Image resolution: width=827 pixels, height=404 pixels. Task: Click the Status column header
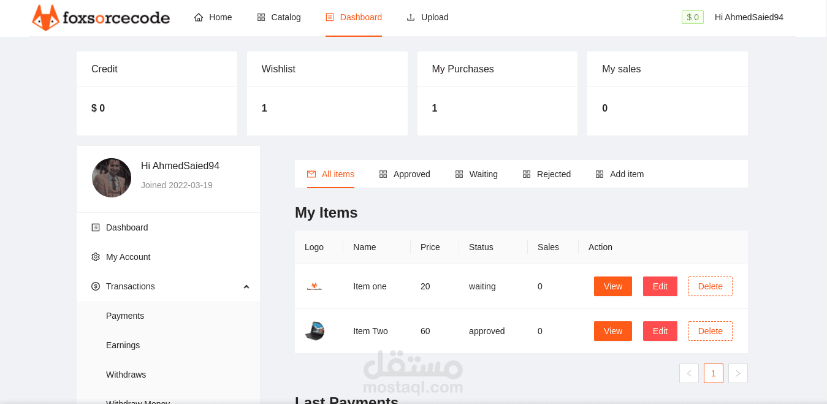481,247
